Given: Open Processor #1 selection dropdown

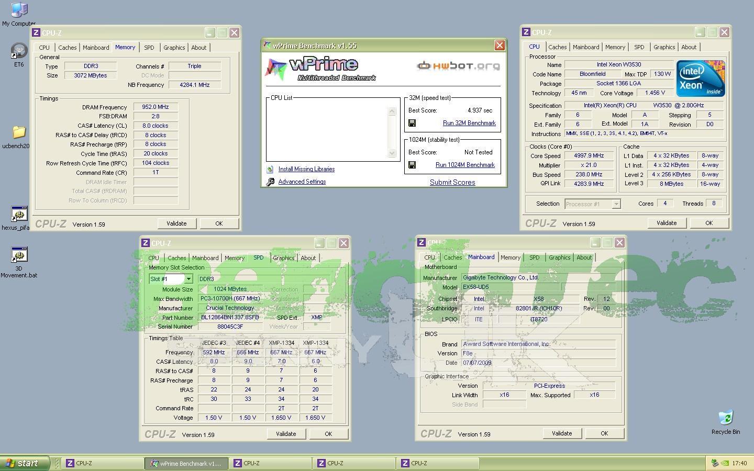Looking at the screenshot, I should pyautogui.click(x=616, y=204).
